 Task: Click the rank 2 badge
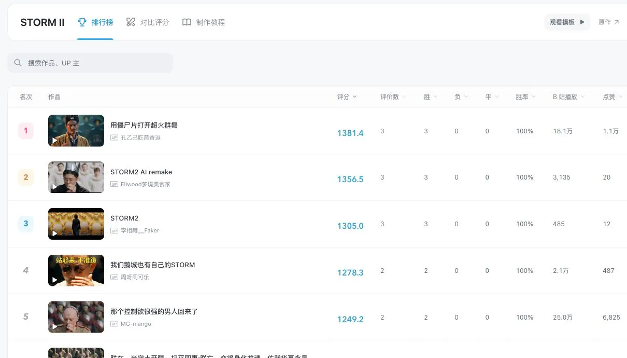pos(26,177)
